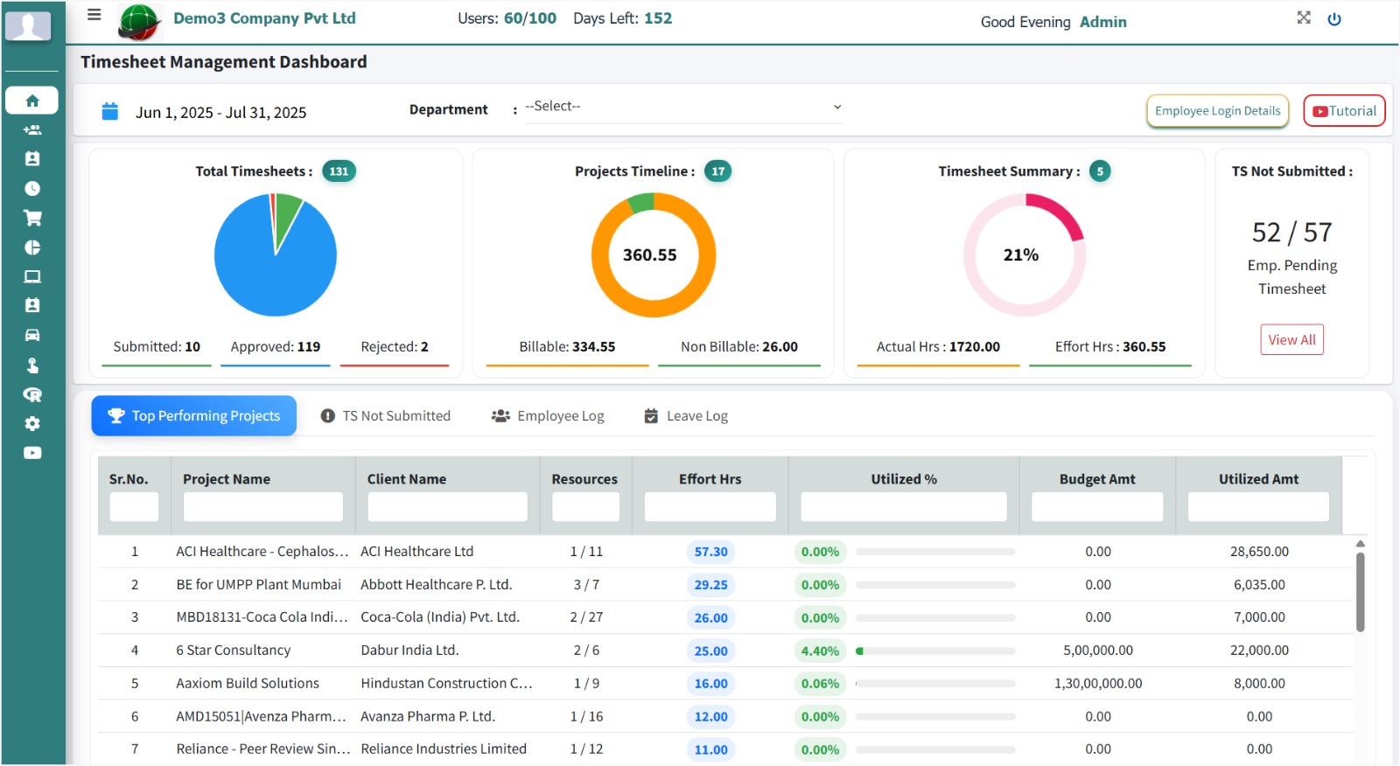Screen dimensions: 1400x766
Task: Click the Utilized Amt column header
Action: pos(1258,479)
